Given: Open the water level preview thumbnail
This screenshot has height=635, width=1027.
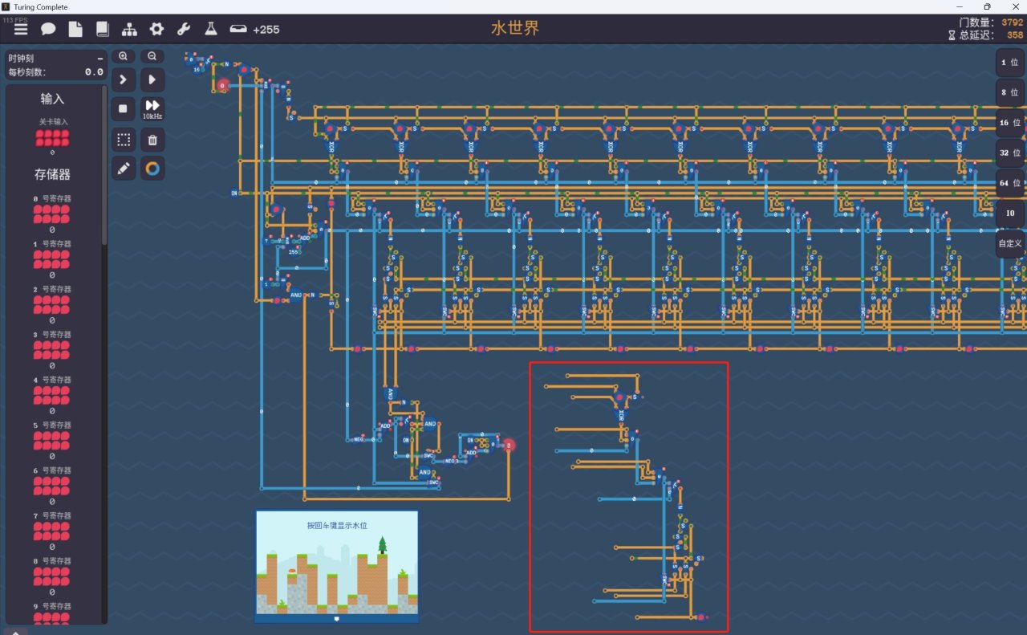Looking at the screenshot, I should point(337,567).
